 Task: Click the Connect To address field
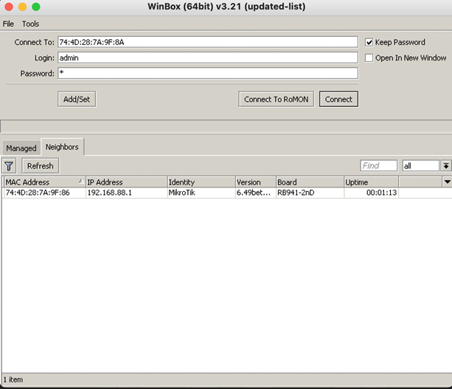tap(206, 42)
